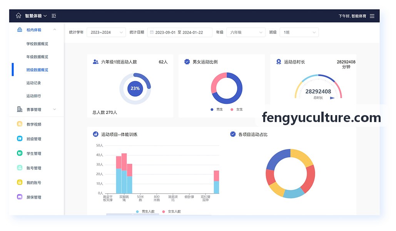Open 运动记录 menu item
Viewport: 396px width, 231px height.
click(33, 83)
